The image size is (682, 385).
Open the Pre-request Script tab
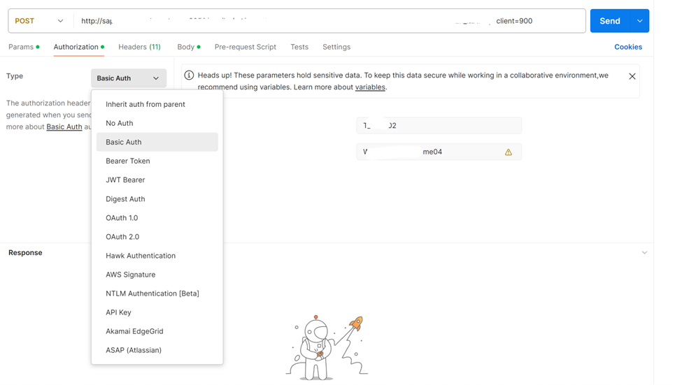click(x=246, y=47)
